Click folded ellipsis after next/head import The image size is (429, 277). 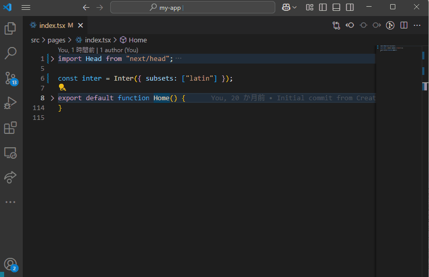179,58
